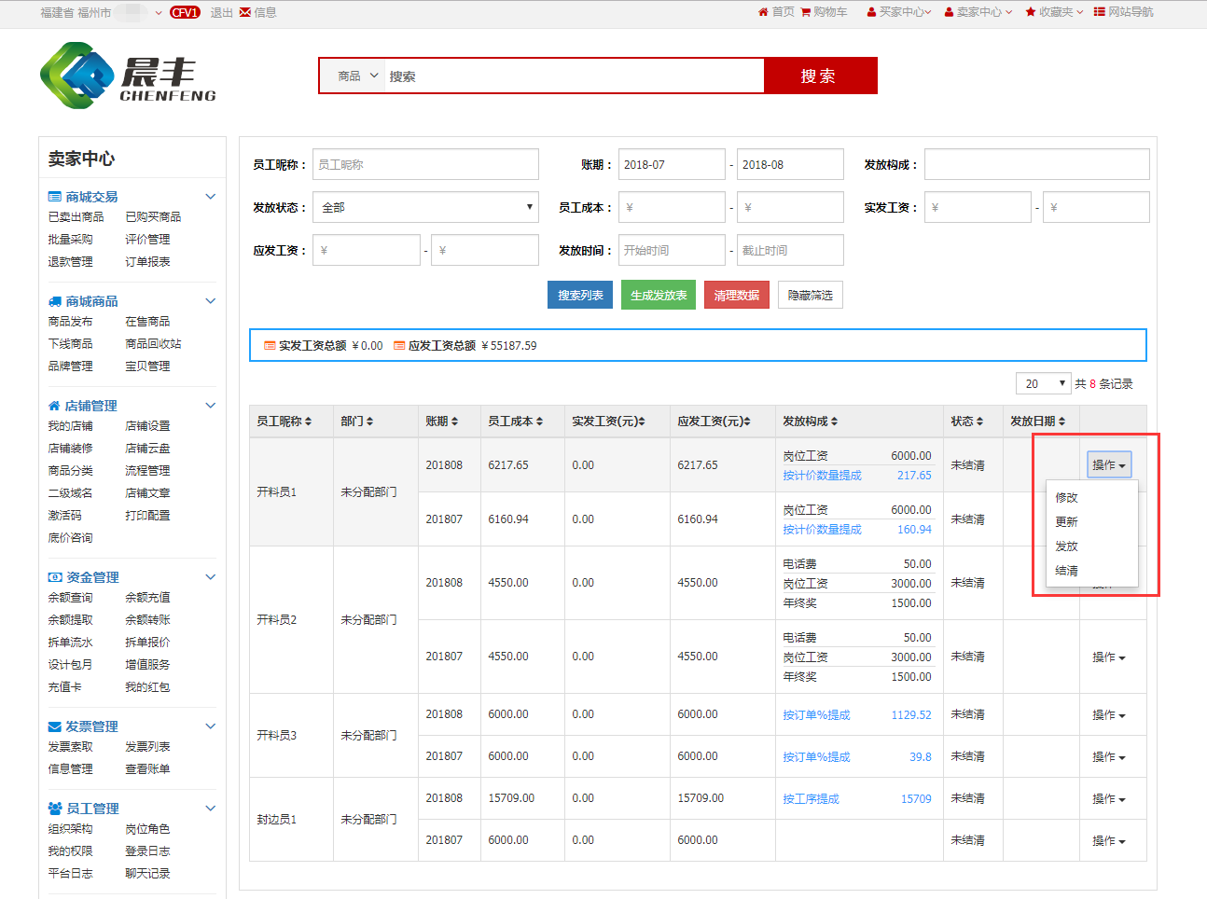Collapse the store management section
This screenshot has width=1207, height=899.
(210, 406)
